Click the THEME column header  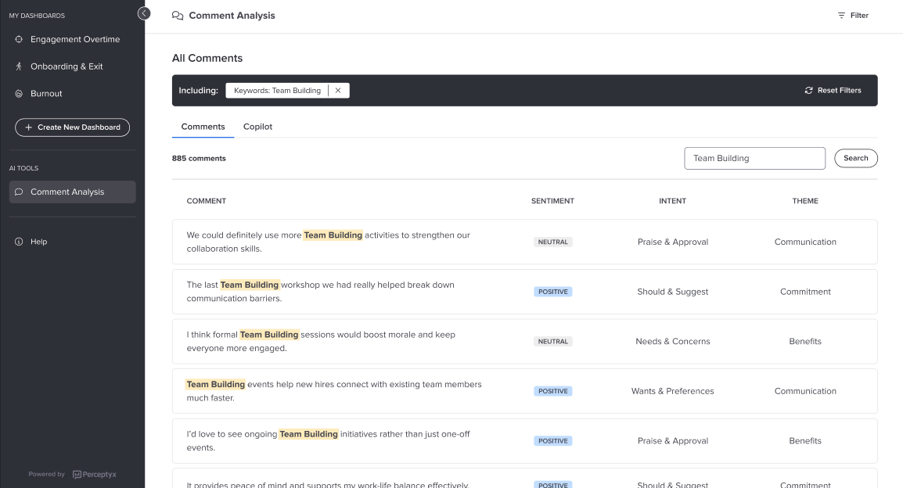pyautogui.click(x=805, y=201)
